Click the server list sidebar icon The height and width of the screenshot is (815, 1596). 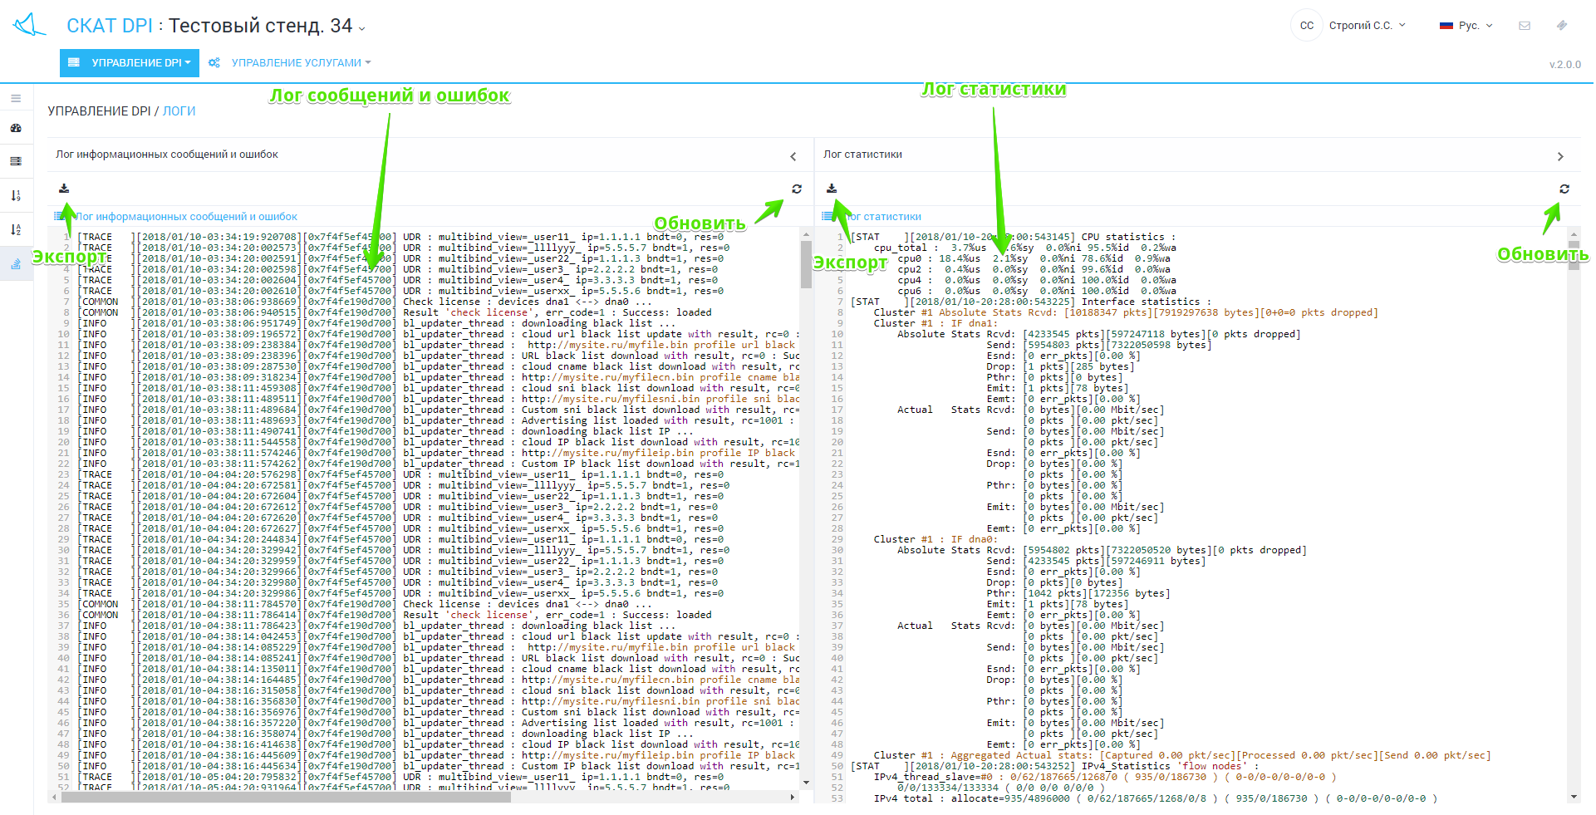pyautogui.click(x=16, y=161)
